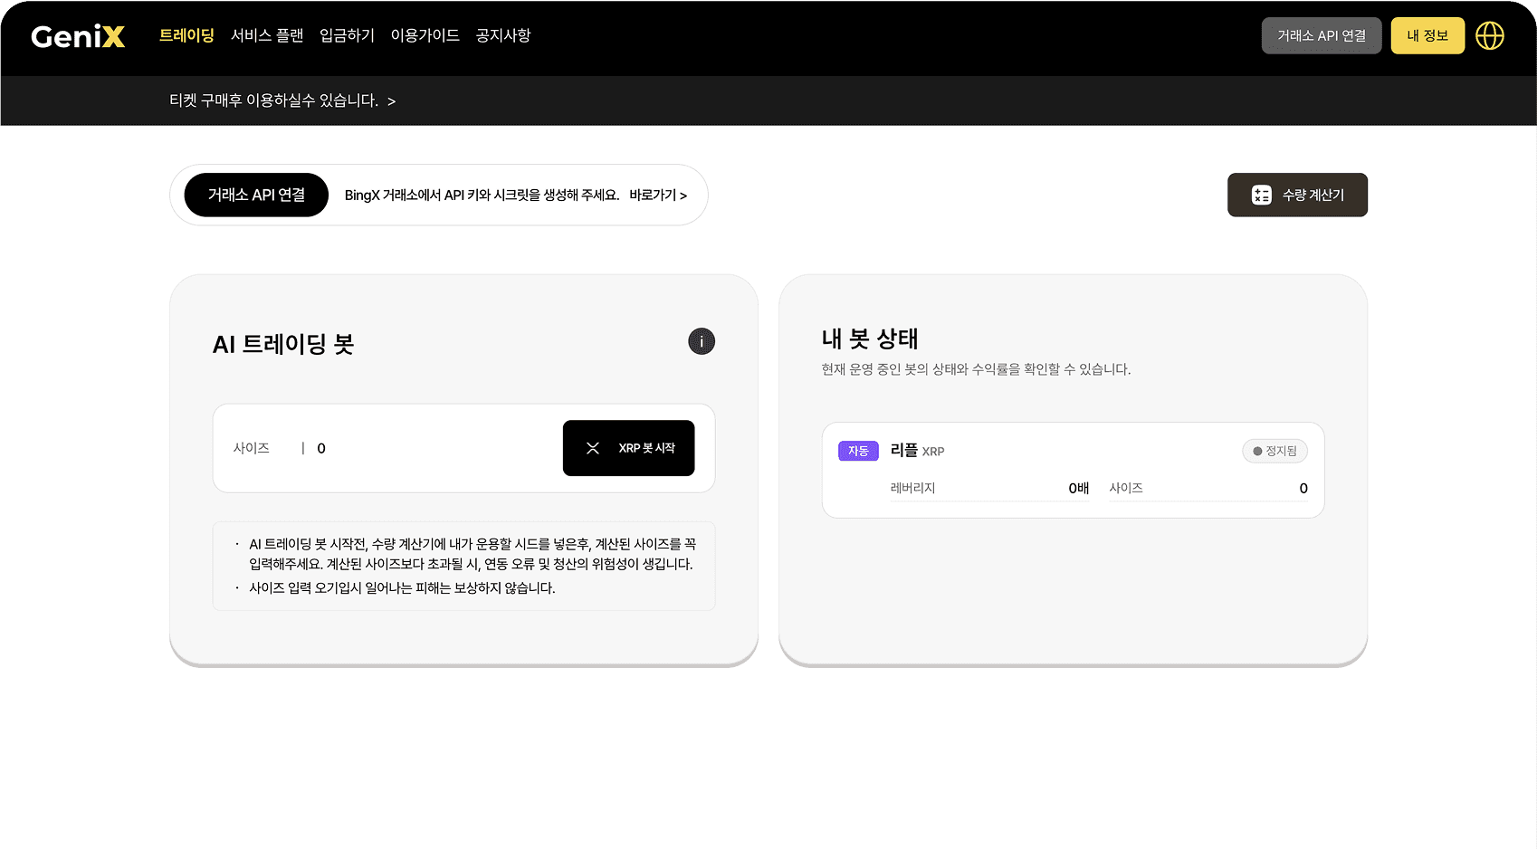Expand the ticket purchase notice banner
The height and width of the screenshot is (849, 1537).
[282, 100]
